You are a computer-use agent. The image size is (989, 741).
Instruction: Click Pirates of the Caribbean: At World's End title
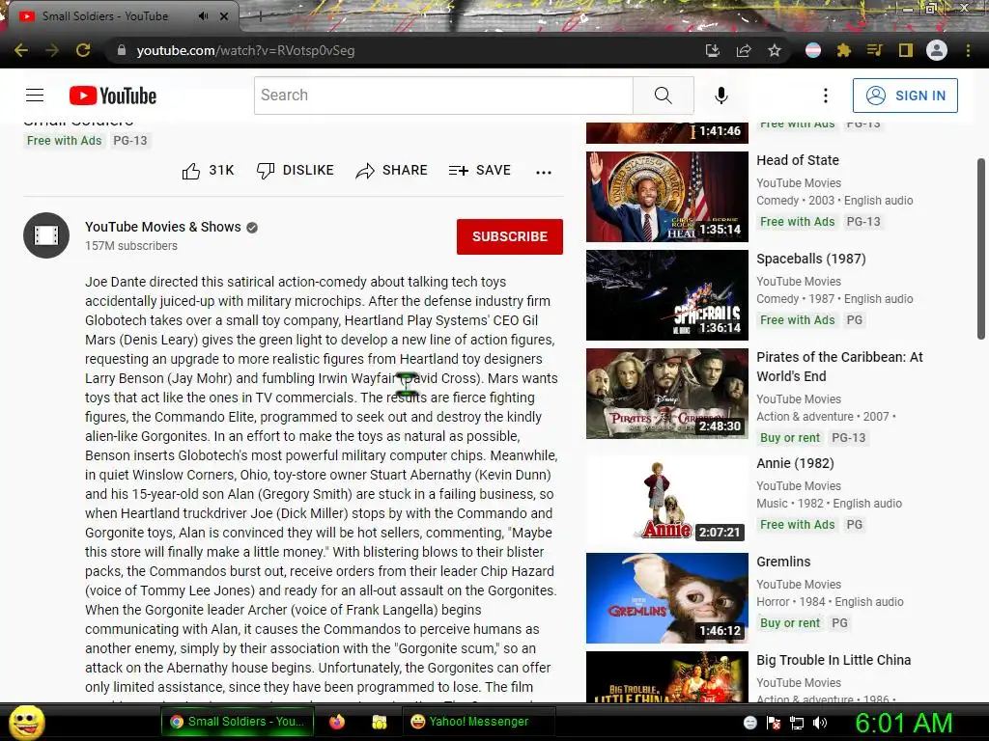[x=839, y=366]
